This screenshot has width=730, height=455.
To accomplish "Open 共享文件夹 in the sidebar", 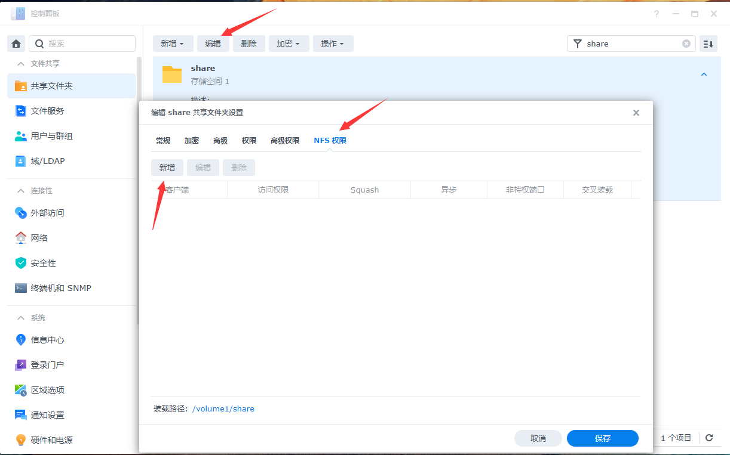I will tap(71, 86).
